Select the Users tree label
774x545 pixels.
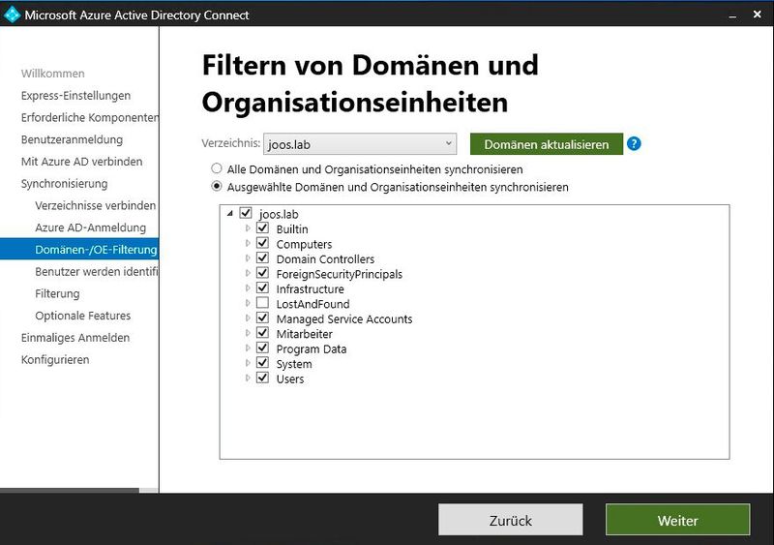coord(290,378)
